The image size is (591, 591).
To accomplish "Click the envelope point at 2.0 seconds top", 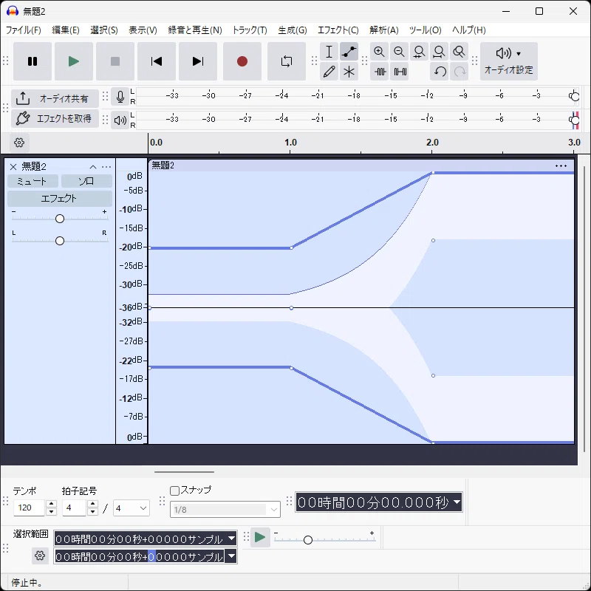I will coord(433,173).
